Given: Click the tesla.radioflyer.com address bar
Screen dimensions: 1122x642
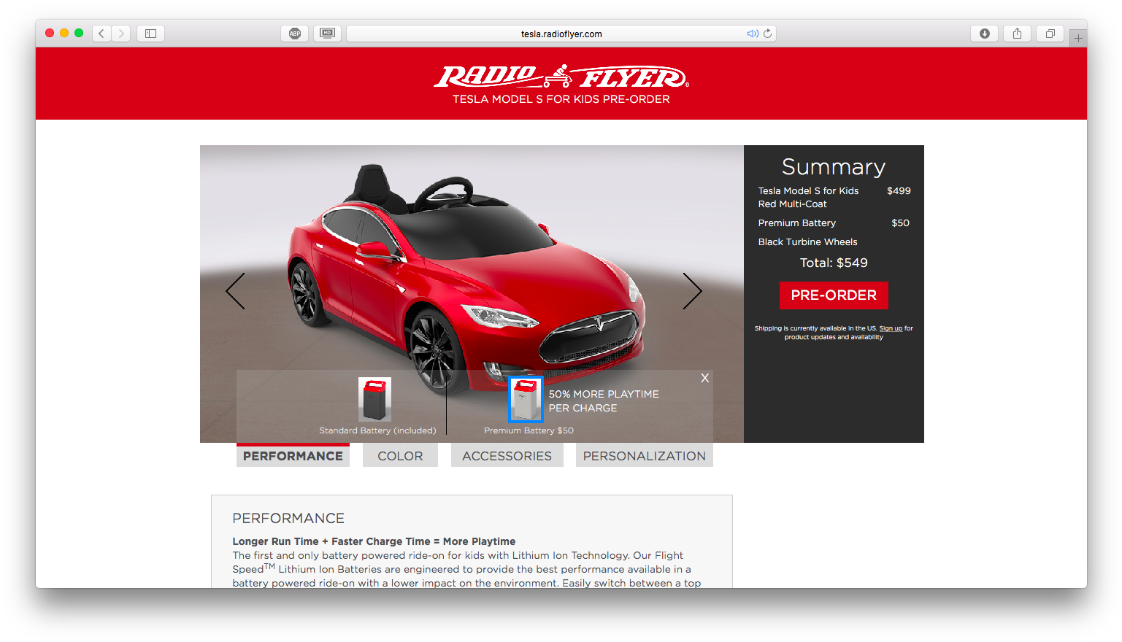Looking at the screenshot, I should point(561,34).
